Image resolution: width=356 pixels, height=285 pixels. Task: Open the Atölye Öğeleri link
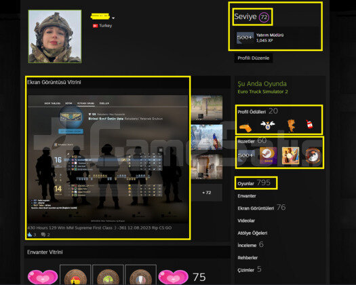pyautogui.click(x=252, y=233)
